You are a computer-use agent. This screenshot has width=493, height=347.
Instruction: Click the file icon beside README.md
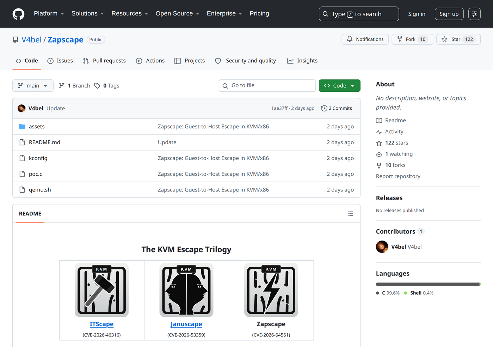coord(22,142)
